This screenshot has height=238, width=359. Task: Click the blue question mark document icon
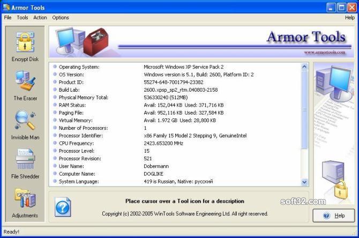(x=63, y=207)
